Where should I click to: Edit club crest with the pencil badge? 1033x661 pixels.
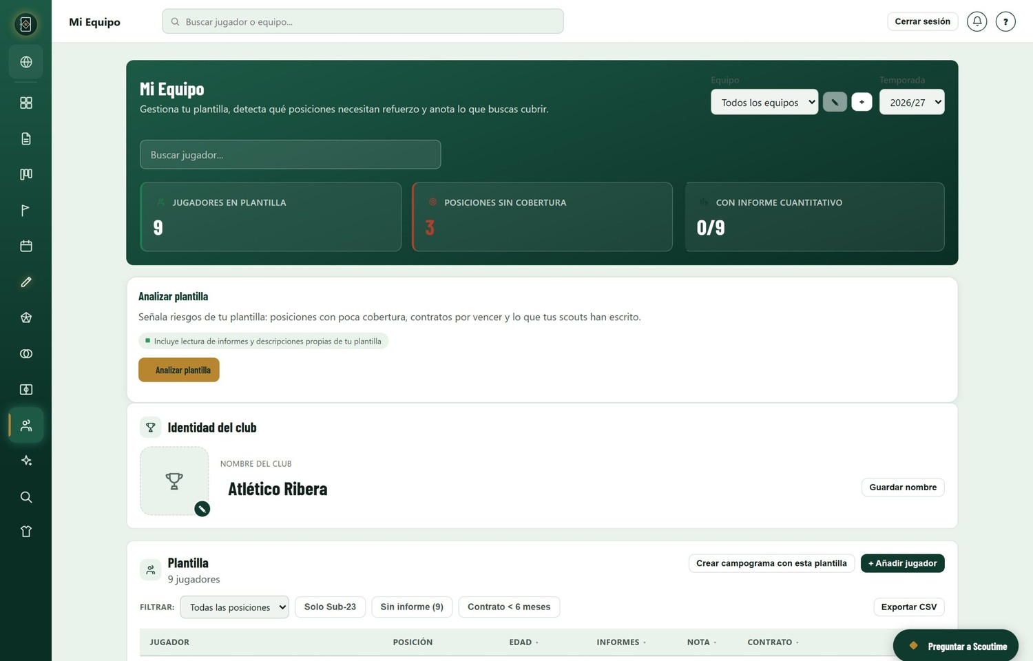202,509
